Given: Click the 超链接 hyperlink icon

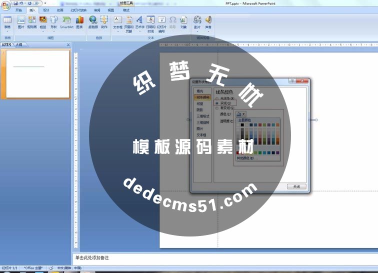Looking at the screenshot, I should [x=93, y=21].
